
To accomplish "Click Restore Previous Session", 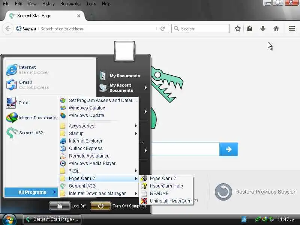I will coord(256,192).
